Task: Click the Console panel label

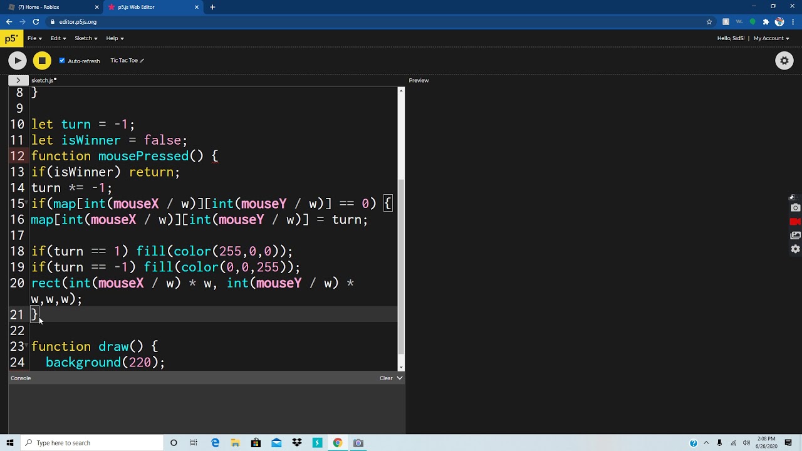Action: click(21, 378)
